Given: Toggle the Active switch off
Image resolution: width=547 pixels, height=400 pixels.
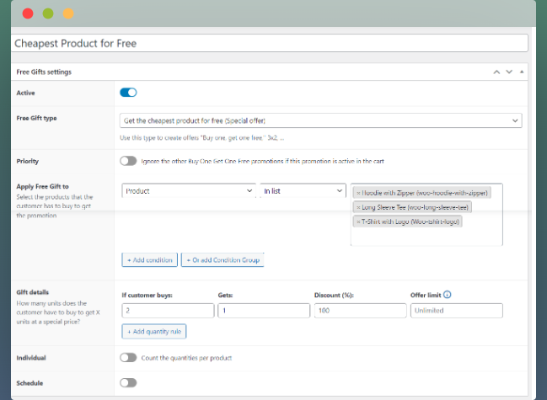Looking at the screenshot, I should point(128,93).
